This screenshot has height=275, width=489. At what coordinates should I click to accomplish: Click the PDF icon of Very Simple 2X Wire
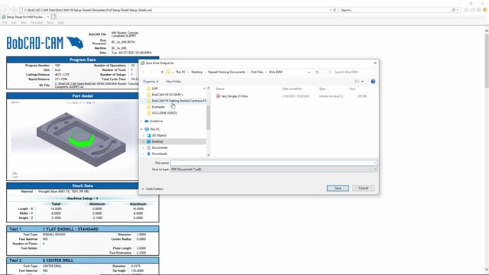click(218, 96)
